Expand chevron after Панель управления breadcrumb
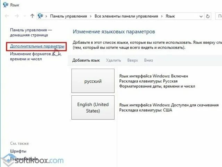 click(x=91, y=16)
